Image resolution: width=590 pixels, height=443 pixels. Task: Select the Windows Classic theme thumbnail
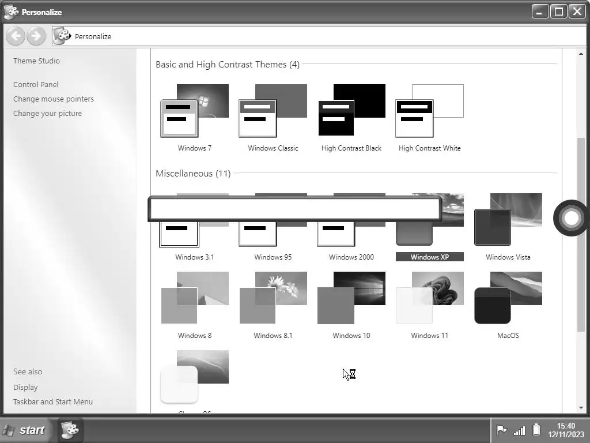point(273,111)
